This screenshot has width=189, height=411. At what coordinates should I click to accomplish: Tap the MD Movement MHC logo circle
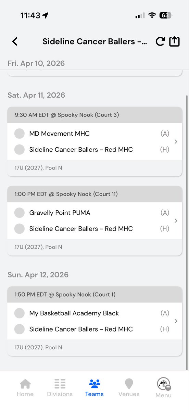[20, 134]
